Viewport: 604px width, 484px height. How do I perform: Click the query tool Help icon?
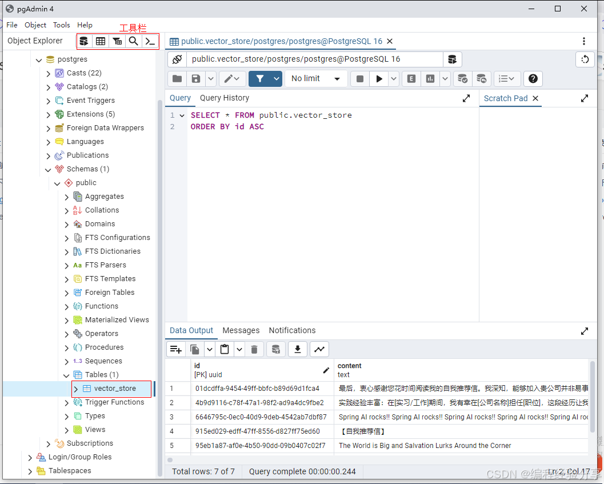533,79
